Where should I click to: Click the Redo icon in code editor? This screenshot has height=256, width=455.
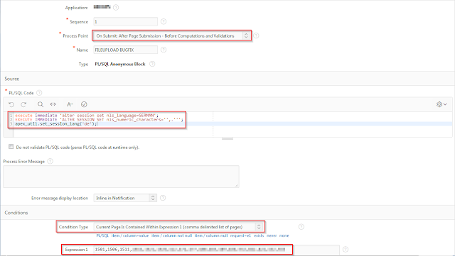23,104
